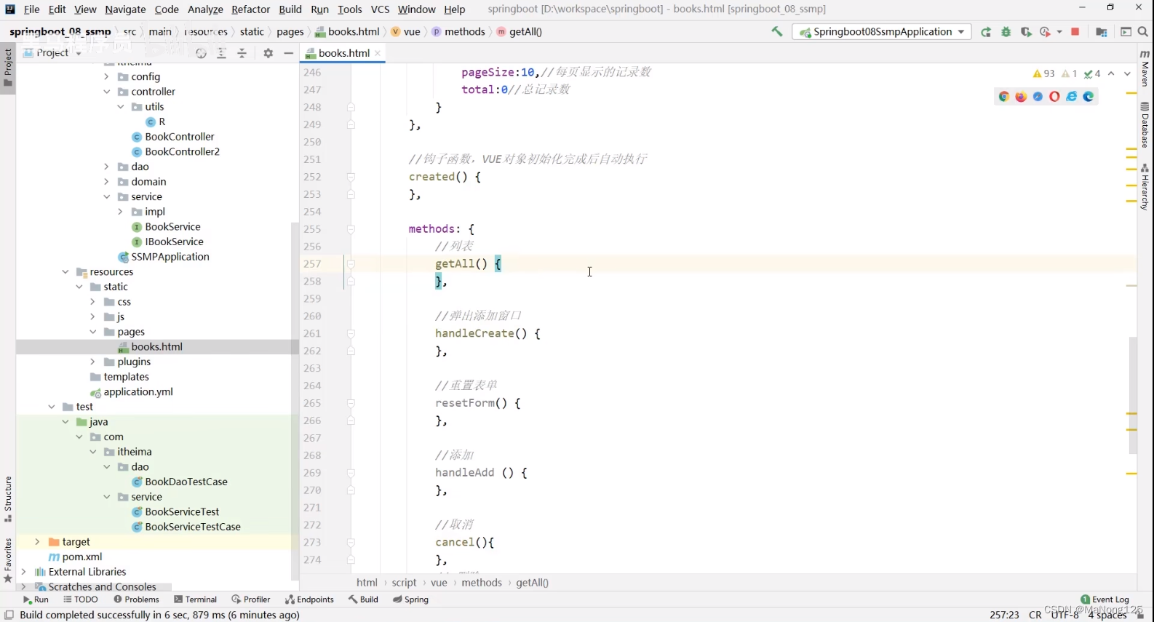The height and width of the screenshot is (622, 1154).
Task: Open the Terminal tool window
Action: tap(195, 599)
